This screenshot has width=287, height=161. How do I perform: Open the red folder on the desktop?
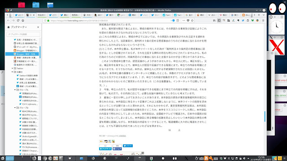pyautogui.click(x=22, y=4)
